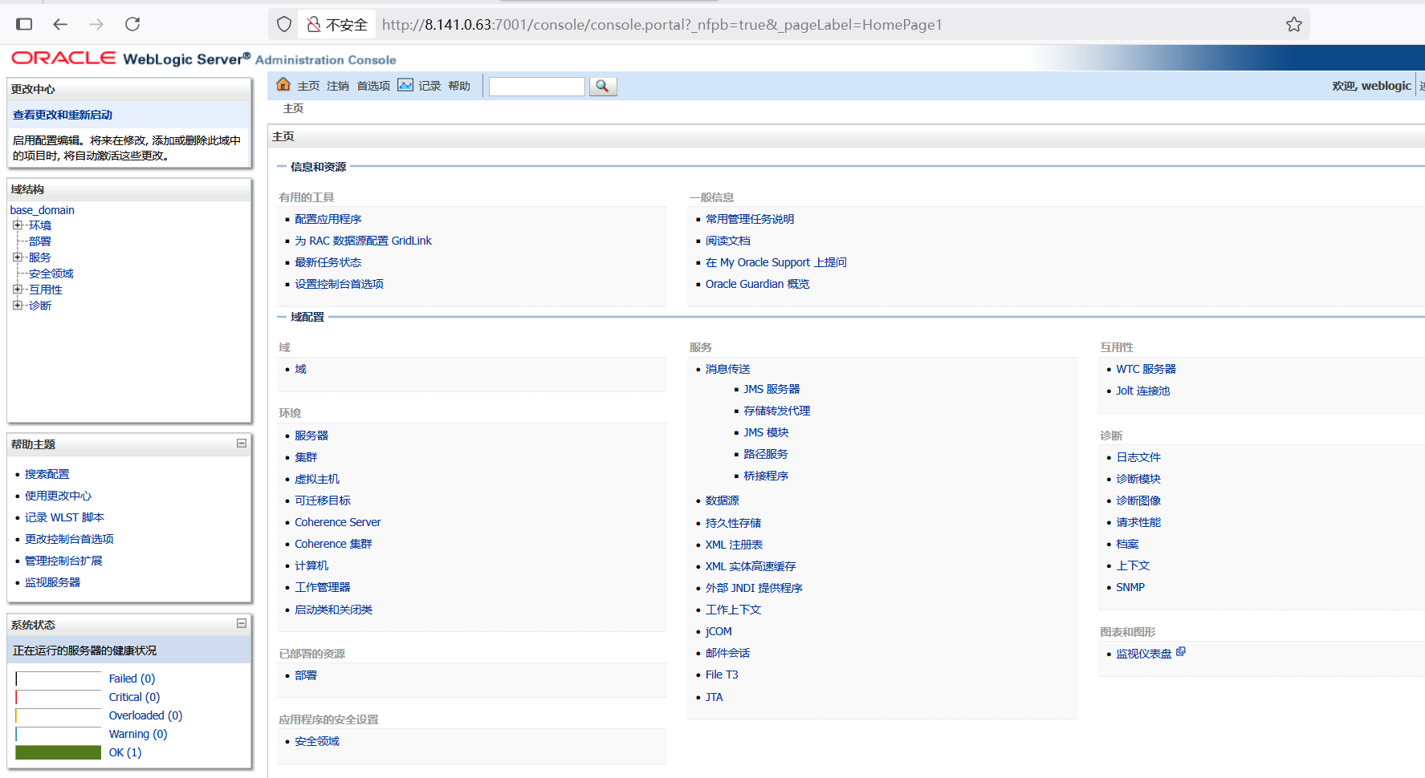Open the Coherence Server link
1425x778 pixels.
tap(337, 522)
